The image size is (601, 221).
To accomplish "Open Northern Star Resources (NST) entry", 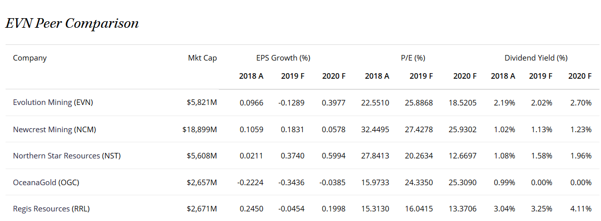I will click(x=67, y=155).
